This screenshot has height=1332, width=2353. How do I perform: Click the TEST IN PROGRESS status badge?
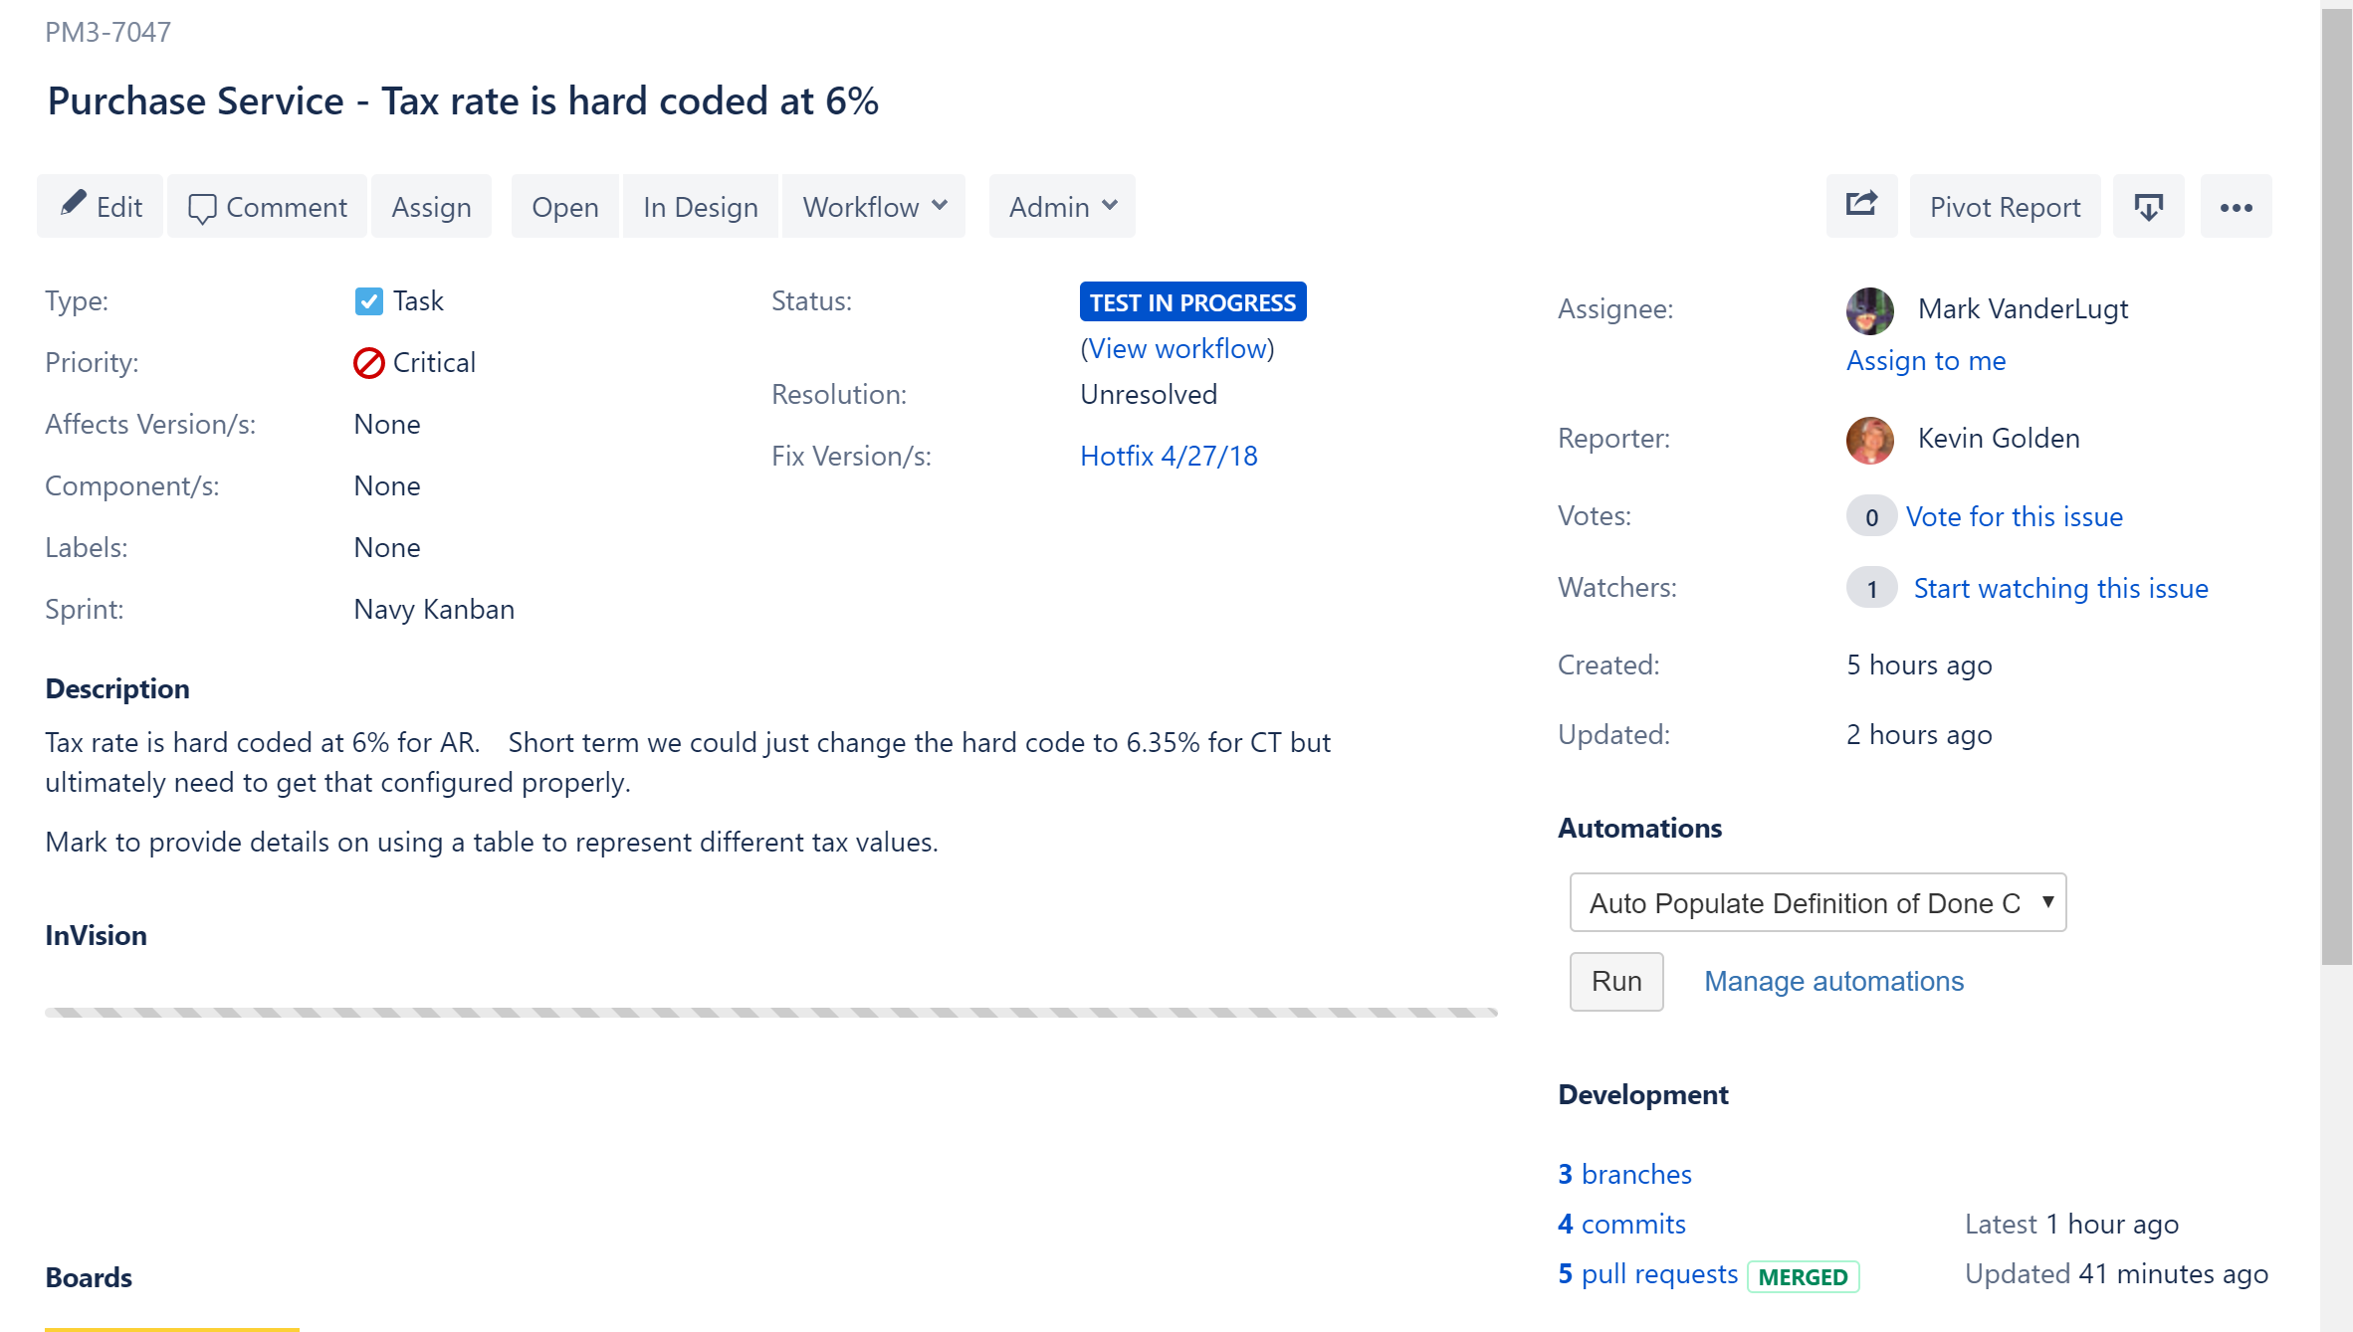[x=1192, y=302]
